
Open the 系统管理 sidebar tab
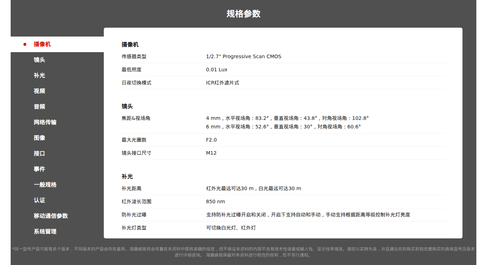(x=57, y=232)
